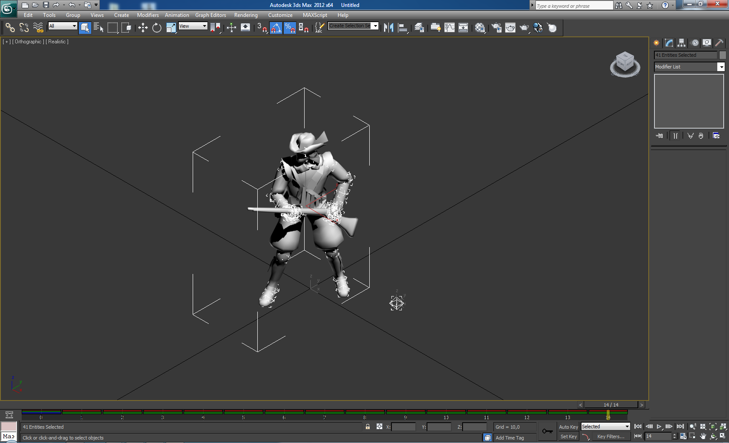Toggle Absolute/Offset transform type-in mode
The height and width of the screenshot is (443, 729).
(x=380, y=427)
